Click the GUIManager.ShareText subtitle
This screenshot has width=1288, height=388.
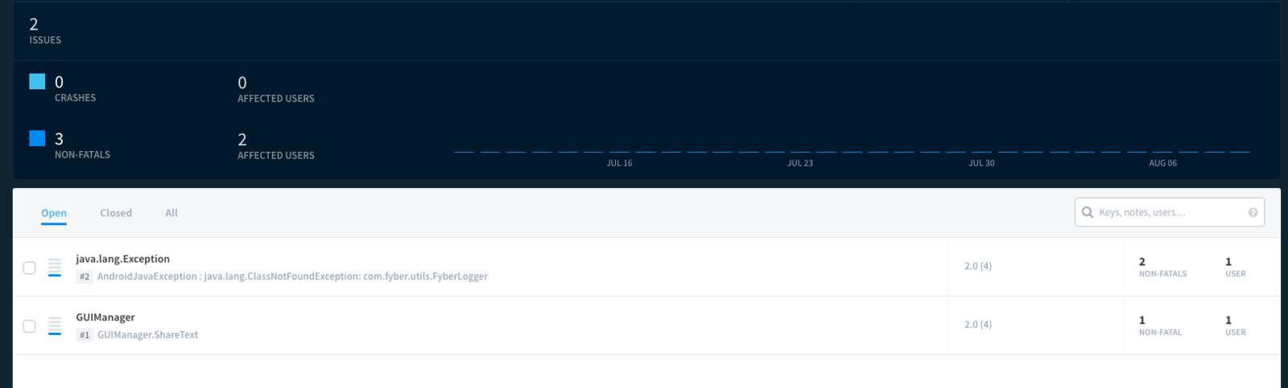tap(148, 335)
